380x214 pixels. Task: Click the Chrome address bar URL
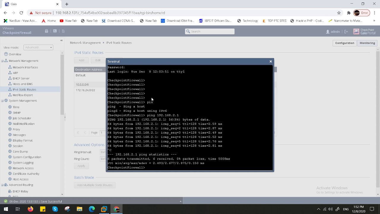pos(110,13)
